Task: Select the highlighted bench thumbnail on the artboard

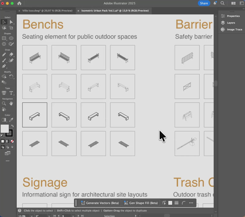Action: [35, 115]
